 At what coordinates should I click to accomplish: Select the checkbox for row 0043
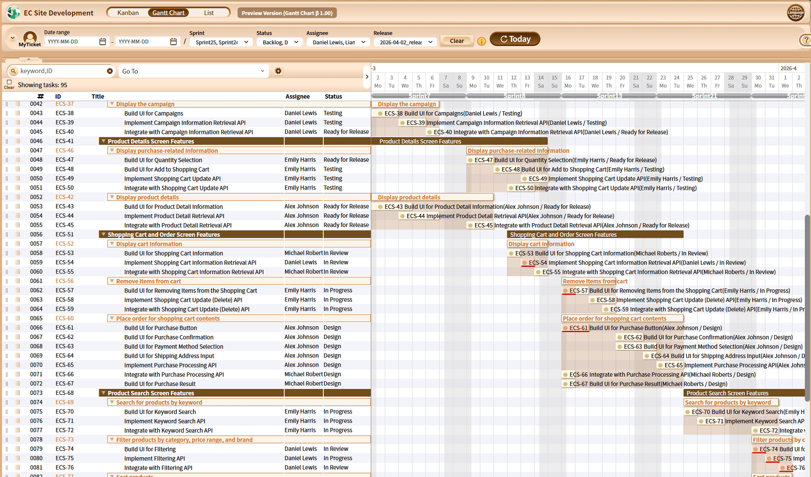coord(17,113)
